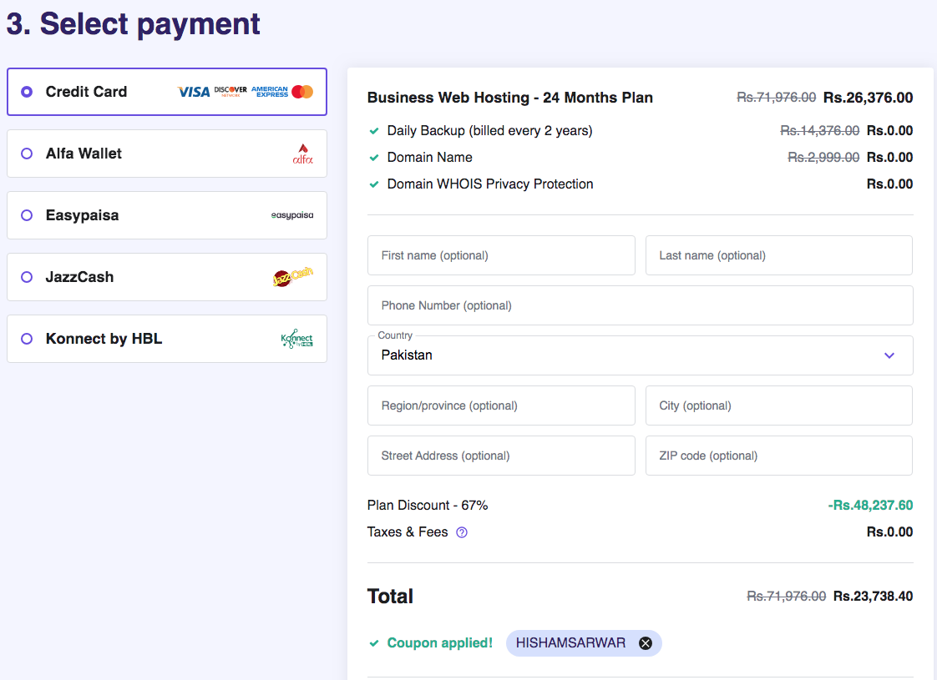Click the Alfa Wallet logo icon
This screenshot has width=937, height=680.
[302, 154]
